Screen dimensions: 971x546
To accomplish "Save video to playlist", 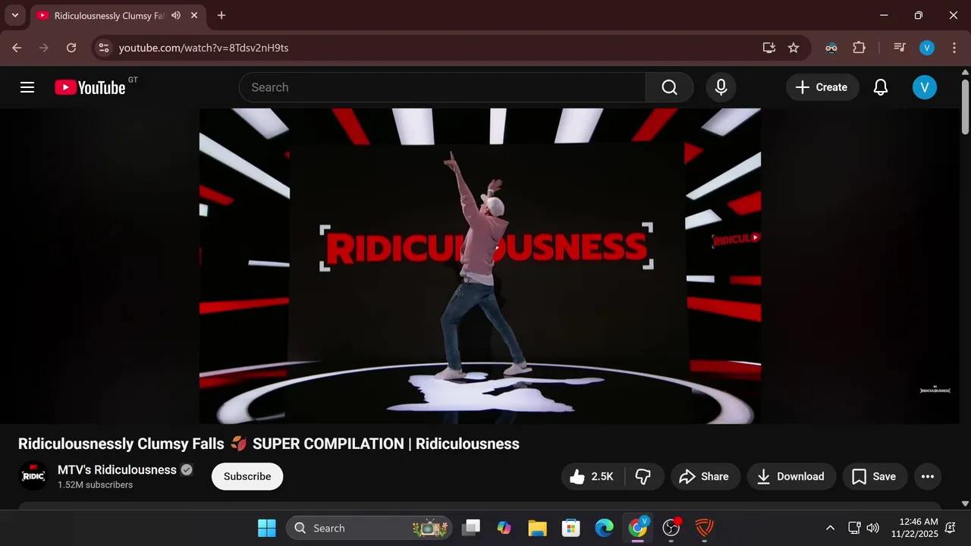I will click(875, 476).
